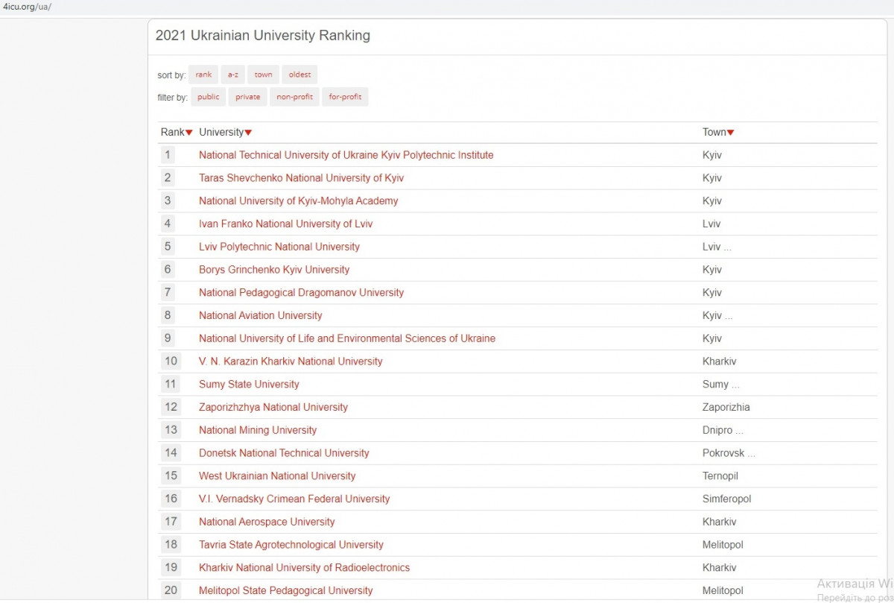Filter by non-profit universities
The width and height of the screenshot is (894, 603).
(x=294, y=97)
